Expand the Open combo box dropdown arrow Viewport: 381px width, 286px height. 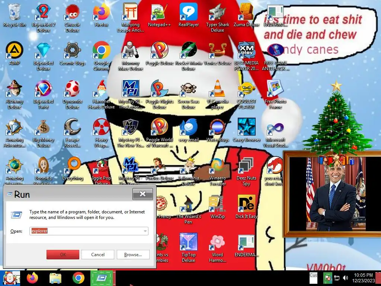coord(145,231)
